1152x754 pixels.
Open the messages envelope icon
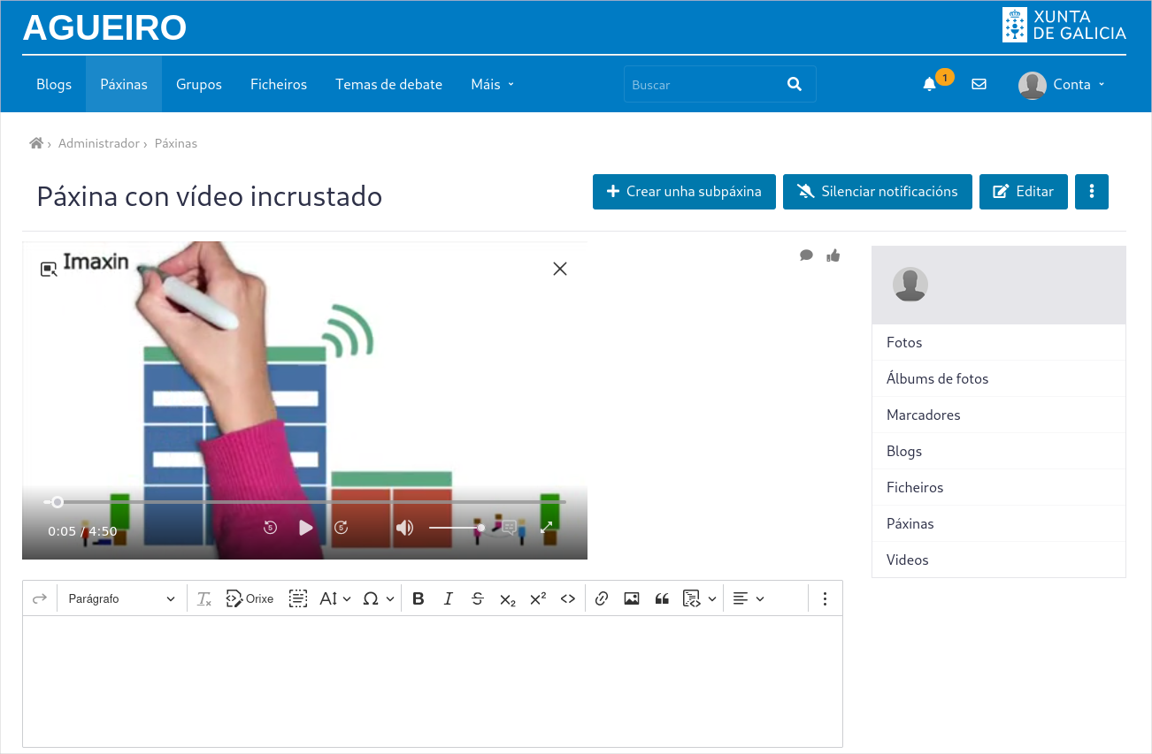979,85
